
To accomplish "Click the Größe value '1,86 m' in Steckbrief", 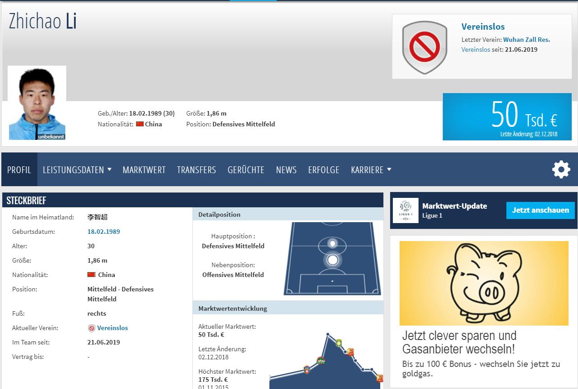I will (x=97, y=260).
